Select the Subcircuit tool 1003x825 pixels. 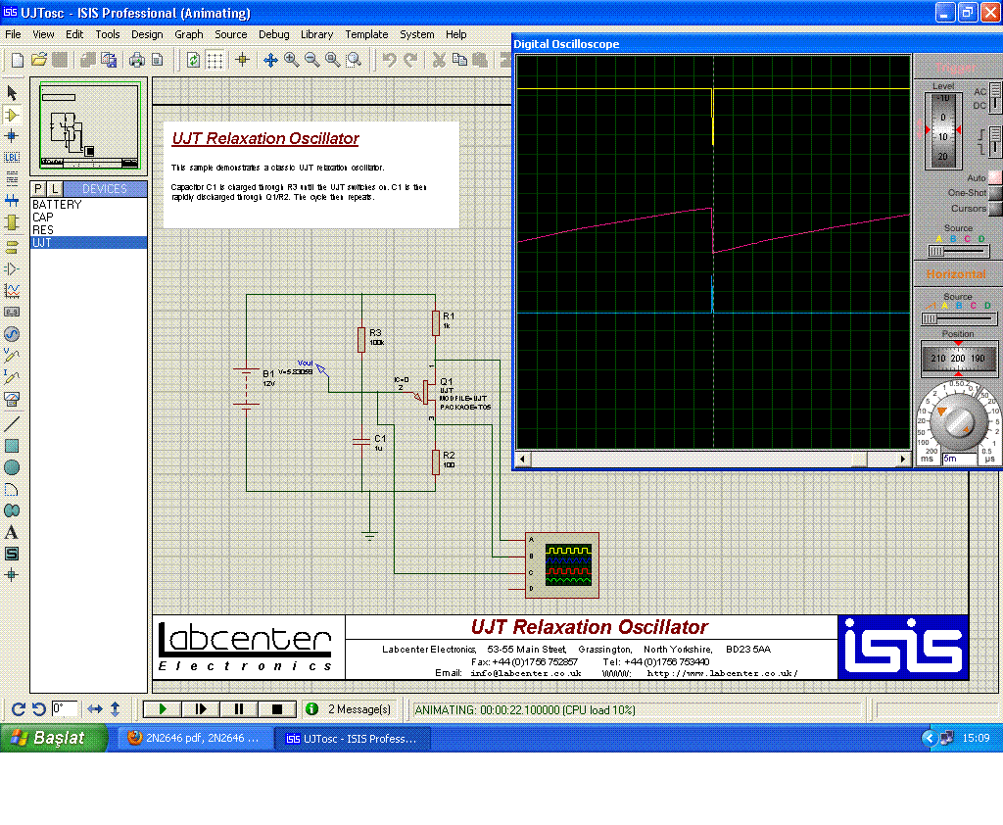coord(12,222)
